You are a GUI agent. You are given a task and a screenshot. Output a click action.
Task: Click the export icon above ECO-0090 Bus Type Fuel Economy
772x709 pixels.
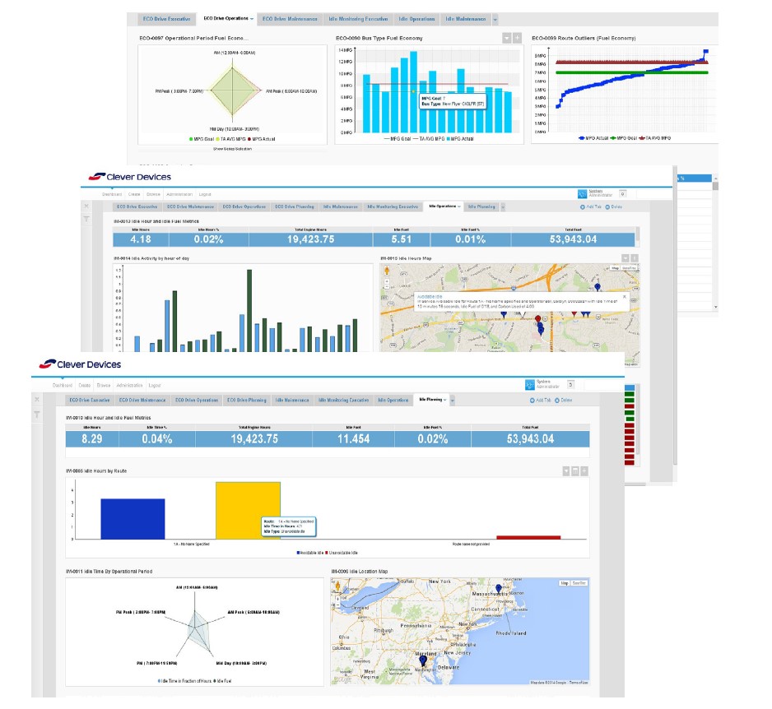point(506,38)
